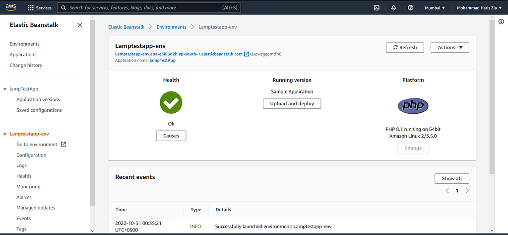Click the Type column header
Viewport: 508px width, 235px height.
[196, 210]
